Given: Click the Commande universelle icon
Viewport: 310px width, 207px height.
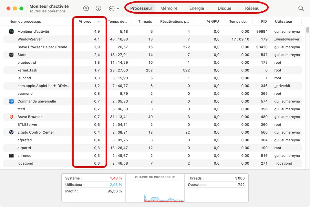Looking at the screenshot, I should click(x=12, y=101).
